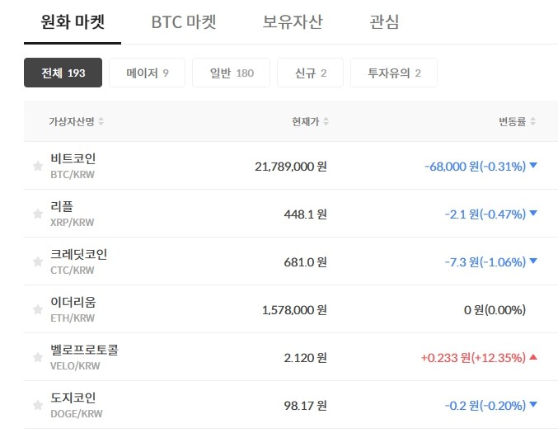
Task: Sort list by current price arrows
Action: (326, 122)
